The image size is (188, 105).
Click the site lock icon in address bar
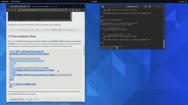tap(19, 10)
